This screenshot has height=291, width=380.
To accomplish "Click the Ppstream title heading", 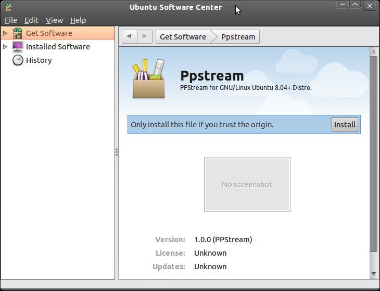I will (212, 76).
